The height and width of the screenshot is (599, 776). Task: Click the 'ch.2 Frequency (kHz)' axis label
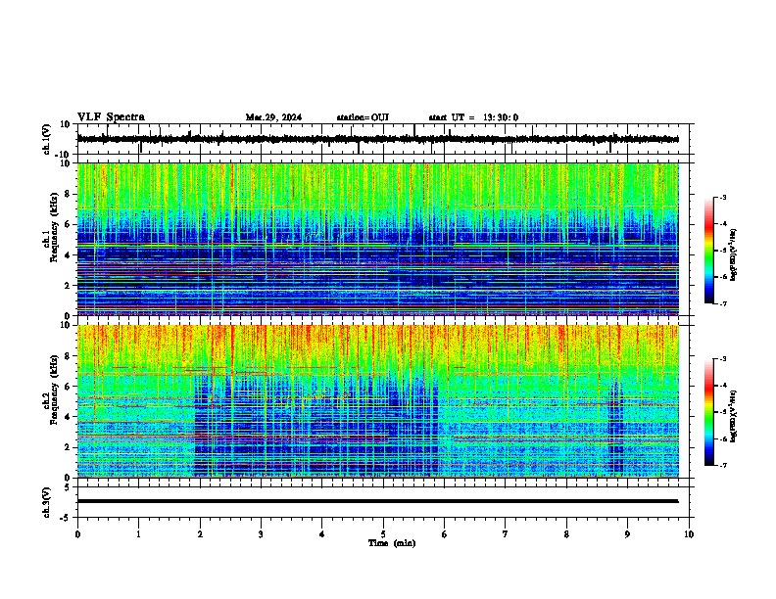tap(50, 389)
